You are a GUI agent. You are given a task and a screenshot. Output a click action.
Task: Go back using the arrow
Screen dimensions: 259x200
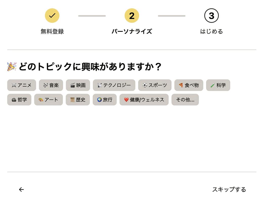click(21, 189)
